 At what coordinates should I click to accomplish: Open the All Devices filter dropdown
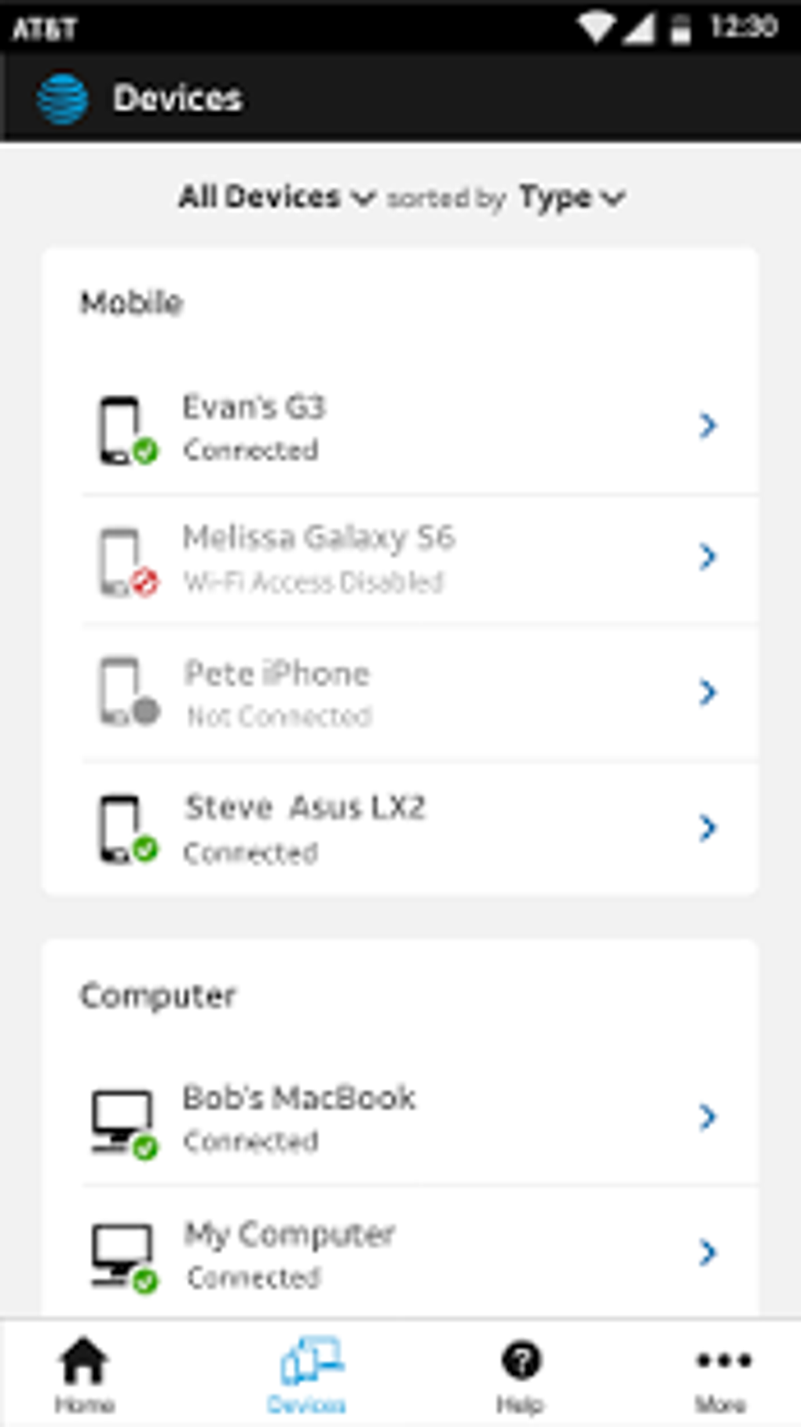tap(271, 199)
